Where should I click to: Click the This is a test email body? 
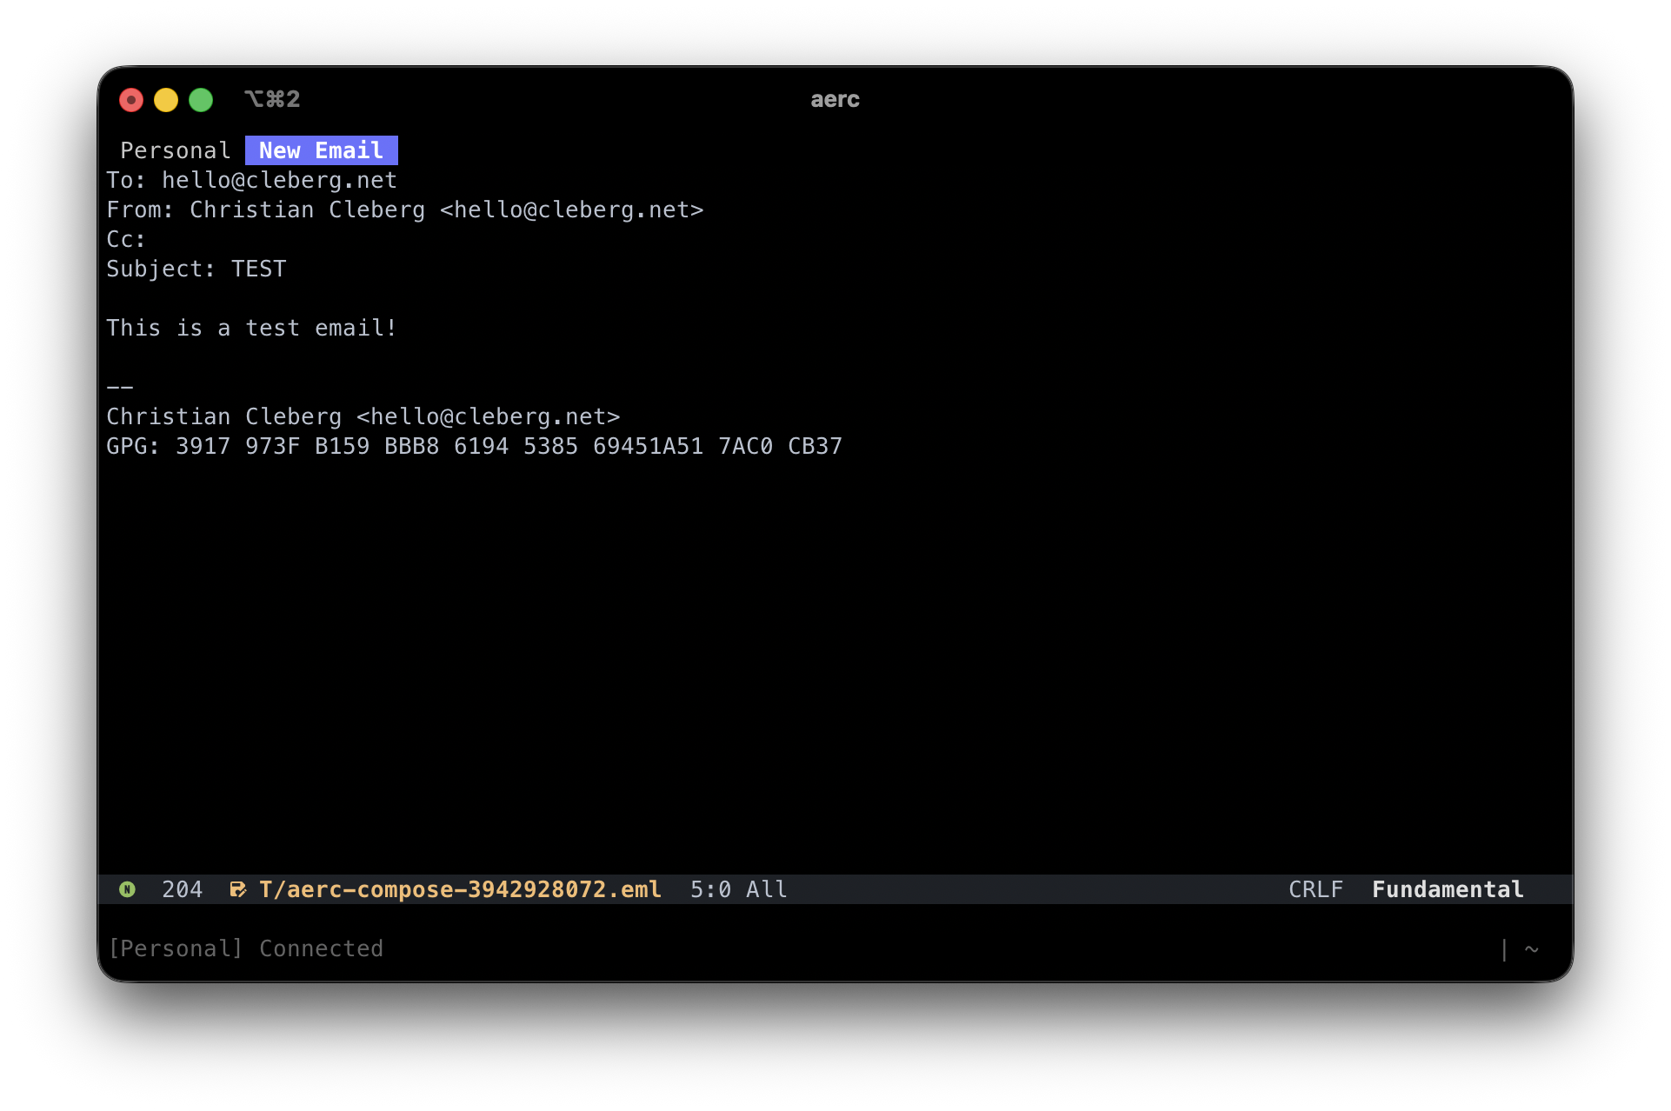click(x=251, y=327)
